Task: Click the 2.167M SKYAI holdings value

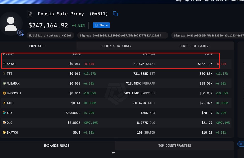Action: pyautogui.click(x=144, y=64)
